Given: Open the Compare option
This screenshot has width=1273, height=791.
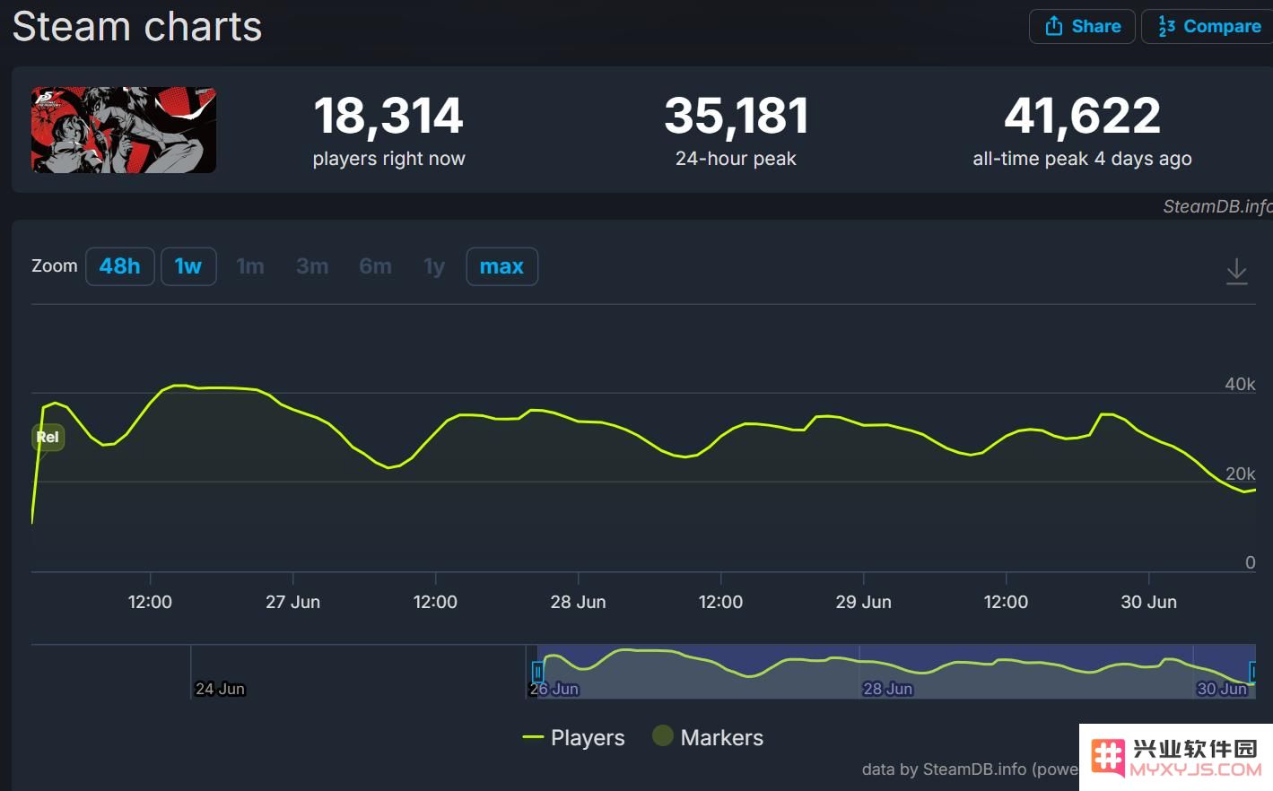Looking at the screenshot, I should pyautogui.click(x=1208, y=26).
